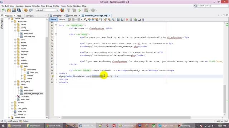Image resolution: width=229 pixels, height=128 pixels.
Task: Click the Stop Macro Recording icon
Action: (x=131, y=20)
